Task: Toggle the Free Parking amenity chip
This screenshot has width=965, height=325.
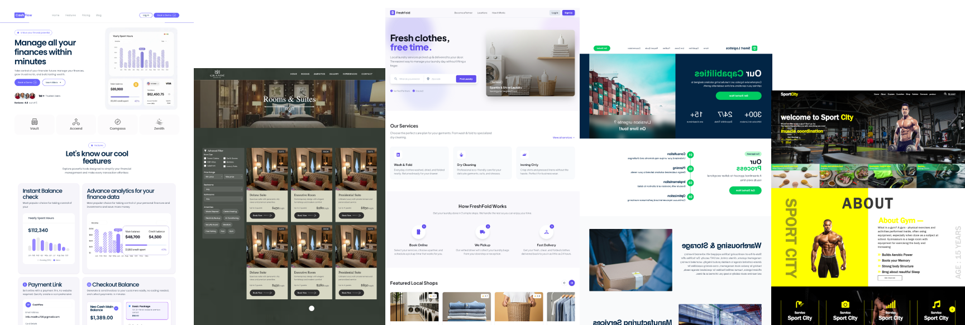Action: pyautogui.click(x=211, y=231)
